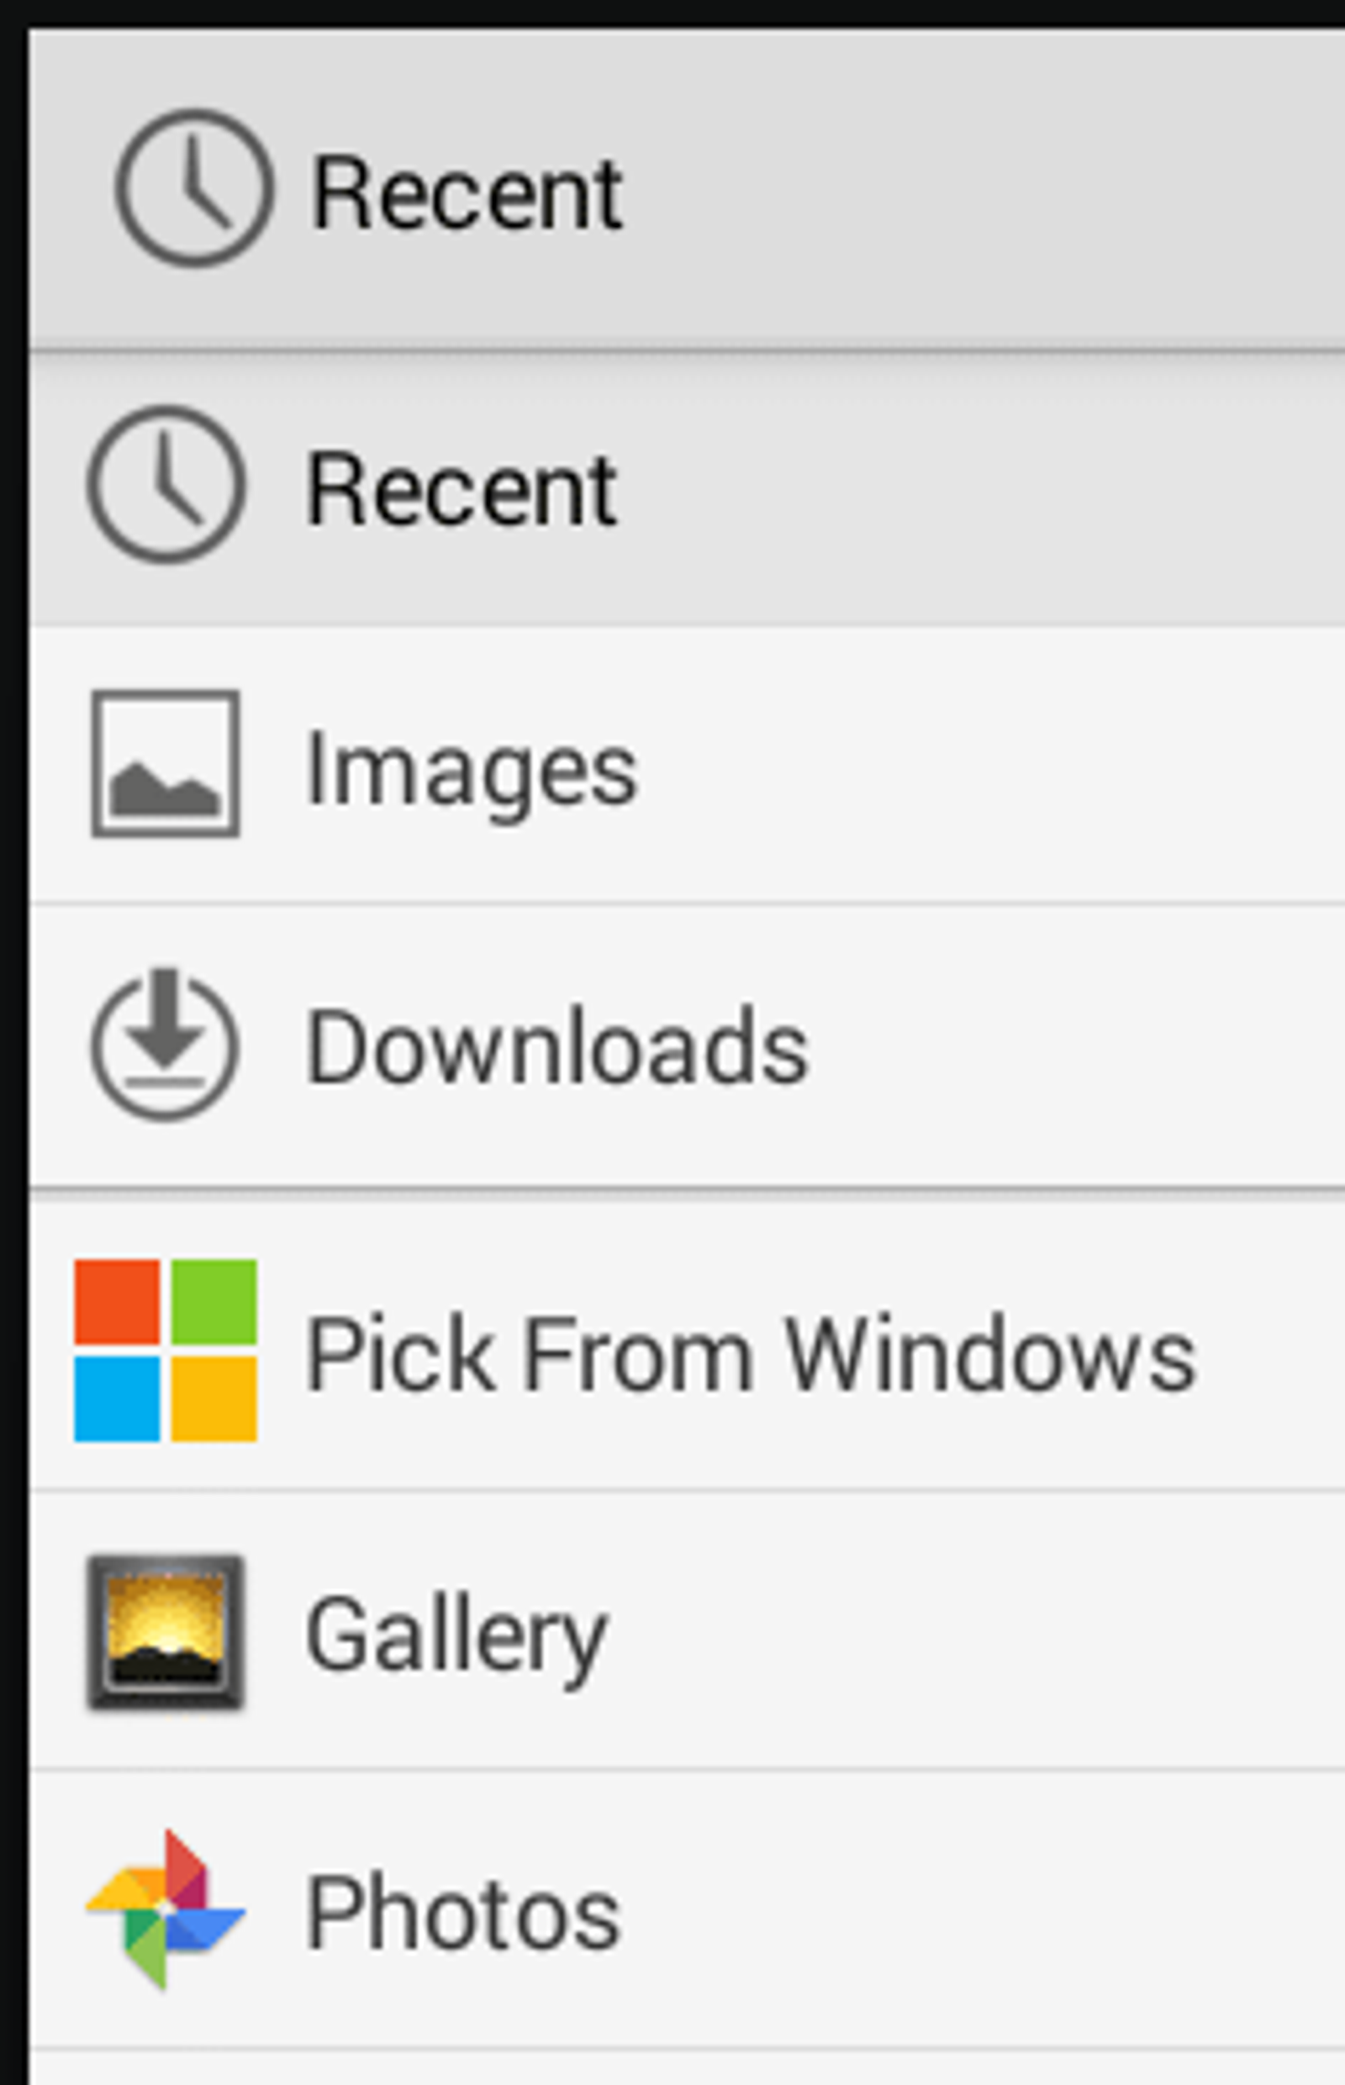Open the Photos app label
The height and width of the screenshot is (2085, 1345).
[x=463, y=1914]
